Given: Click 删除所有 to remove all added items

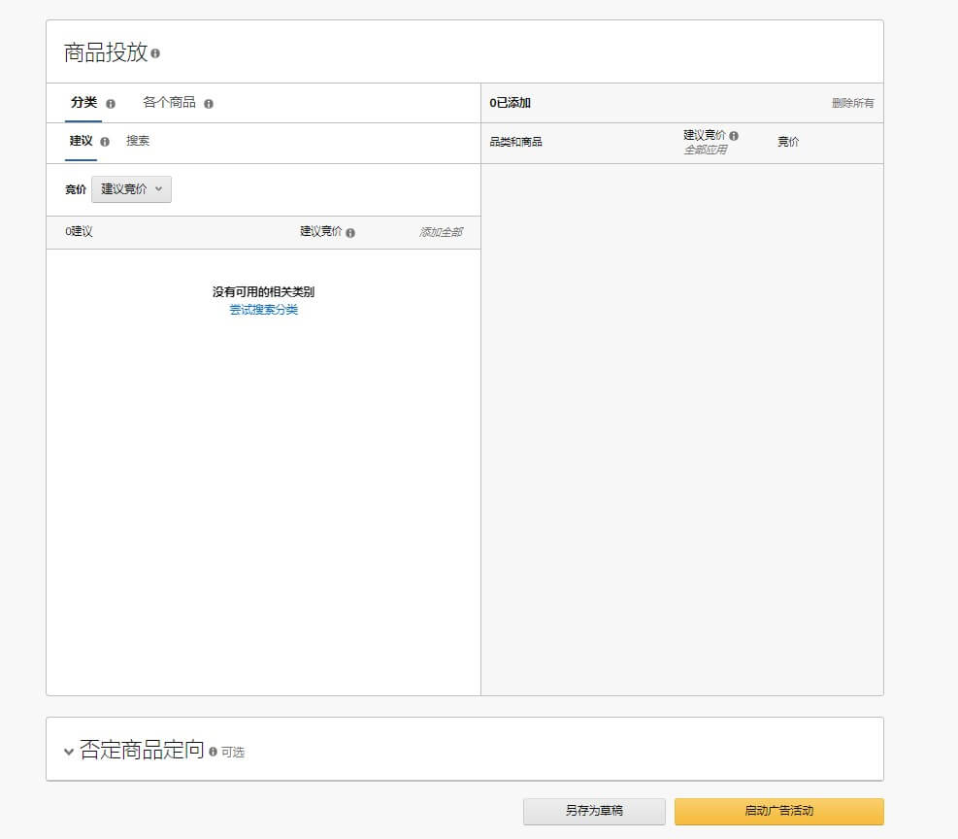Looking at the screenshot, I should click(852, 102).
